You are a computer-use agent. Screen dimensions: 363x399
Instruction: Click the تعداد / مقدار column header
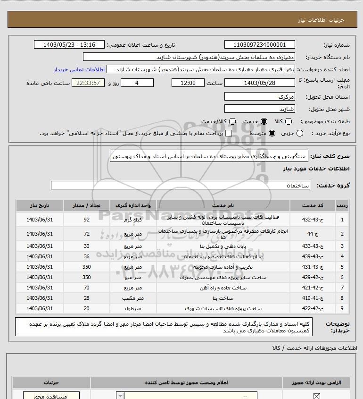pos(86,205)
